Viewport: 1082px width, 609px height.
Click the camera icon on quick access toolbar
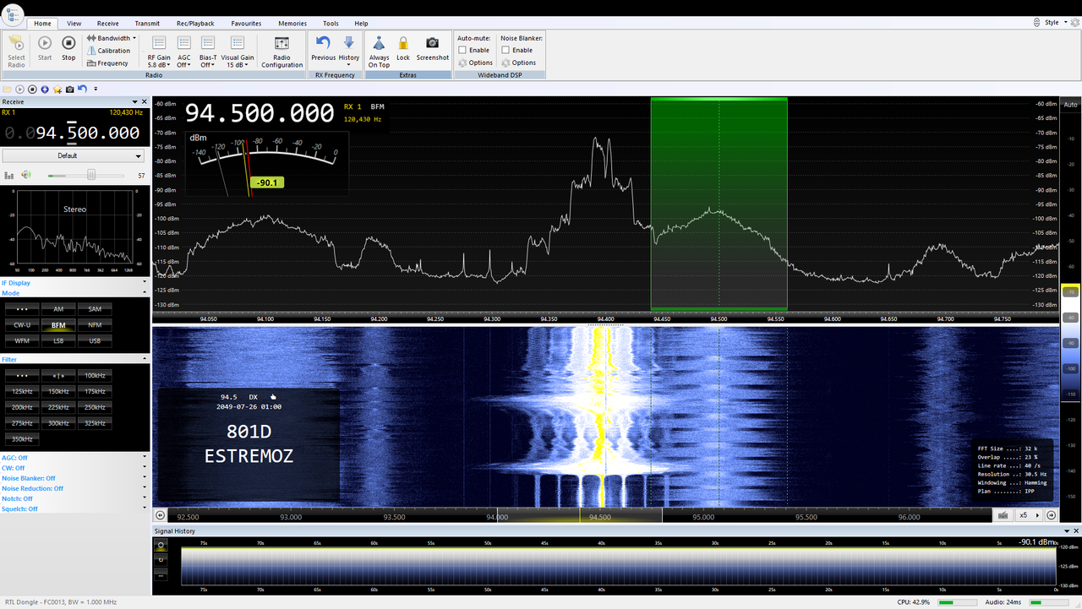click(69, 88)
